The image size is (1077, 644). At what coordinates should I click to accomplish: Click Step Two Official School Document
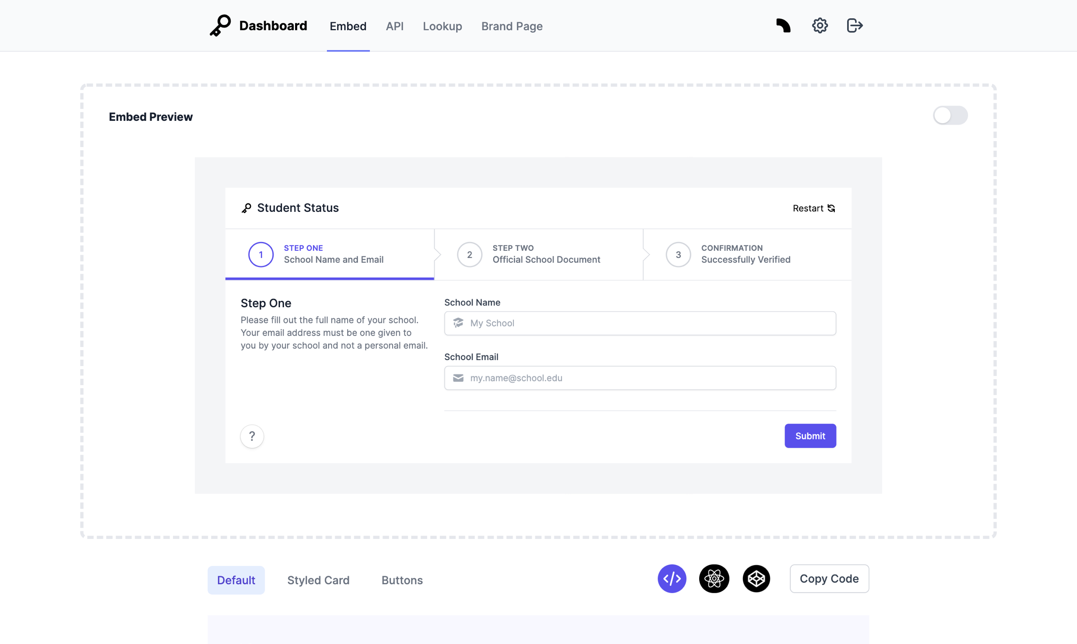(538, 254)
